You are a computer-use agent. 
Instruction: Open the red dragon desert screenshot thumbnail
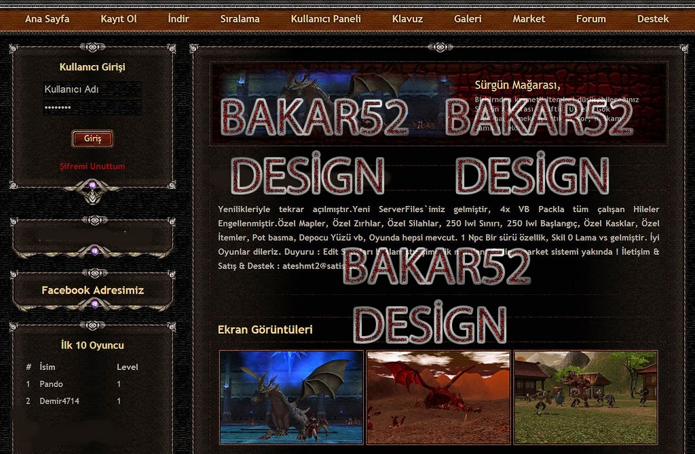(x=438, y=397)
